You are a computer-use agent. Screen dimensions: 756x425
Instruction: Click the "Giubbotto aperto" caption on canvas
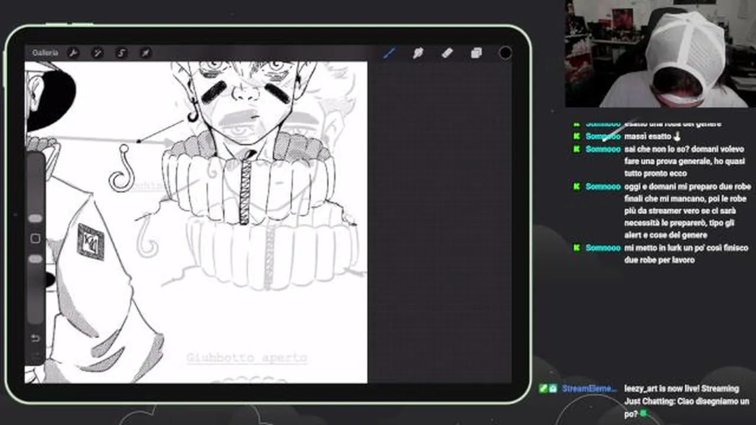pyautogui.click(x=247, y=358)
